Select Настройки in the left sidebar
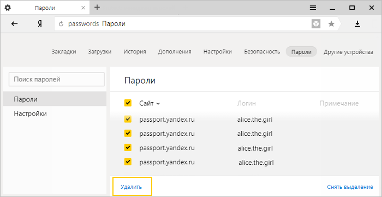This screenshot has width=382, height=197. pyautogui.click(x=55, y=114)
